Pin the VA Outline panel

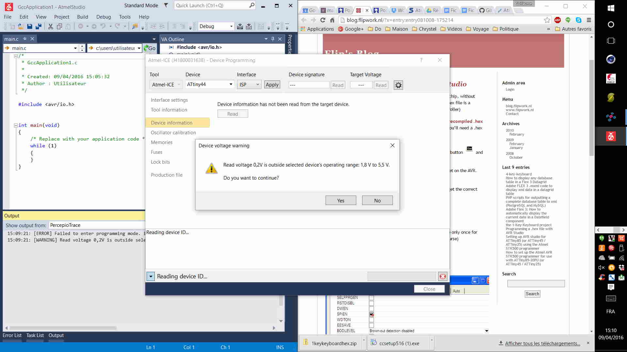point(273,39)
